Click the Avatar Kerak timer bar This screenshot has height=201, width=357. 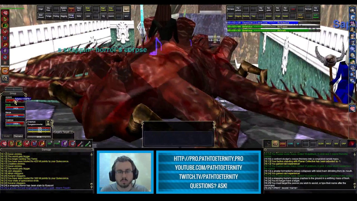click(x=273, y=30)
